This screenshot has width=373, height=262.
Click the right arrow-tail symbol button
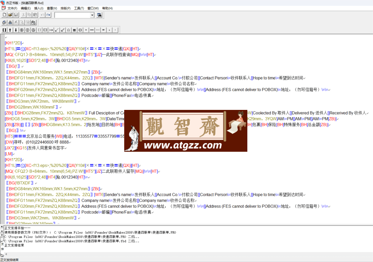(x=51, y=30)
